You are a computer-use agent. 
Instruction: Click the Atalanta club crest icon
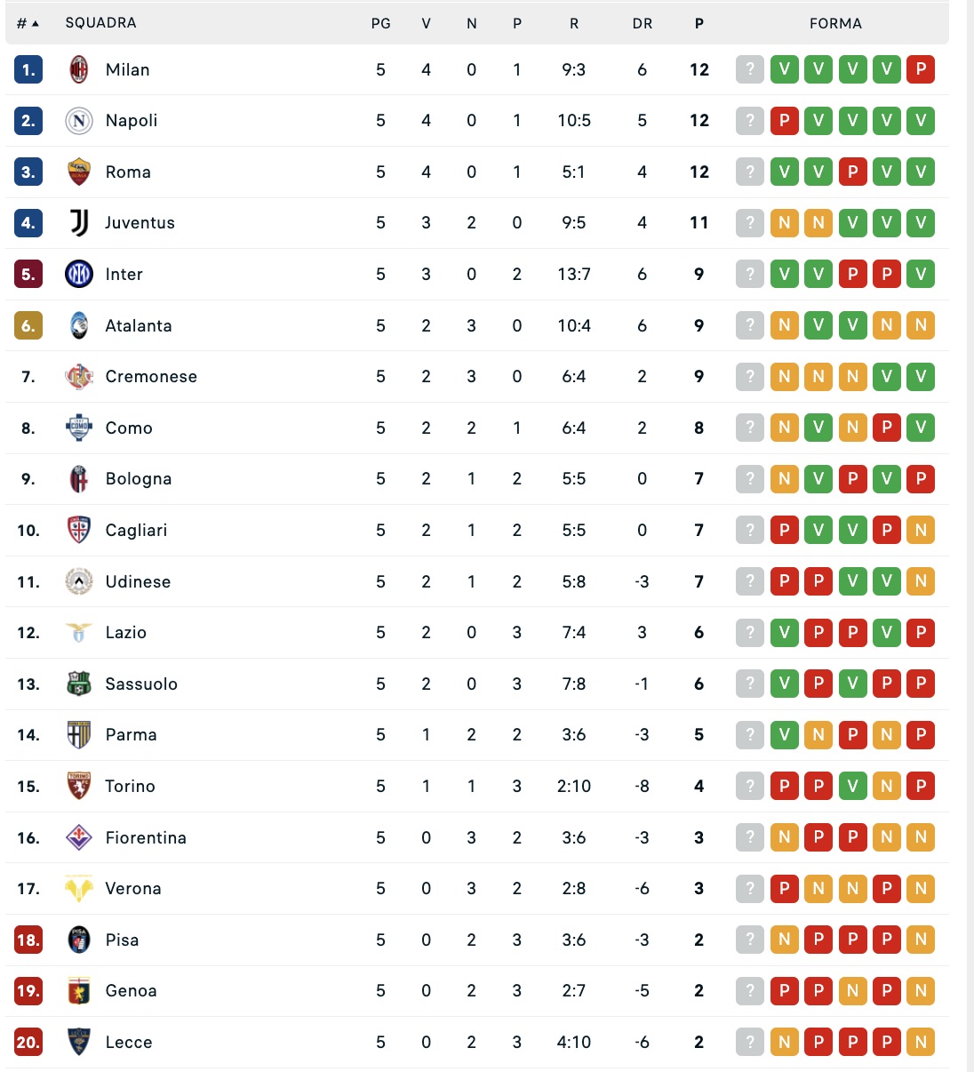pos(79,325)
